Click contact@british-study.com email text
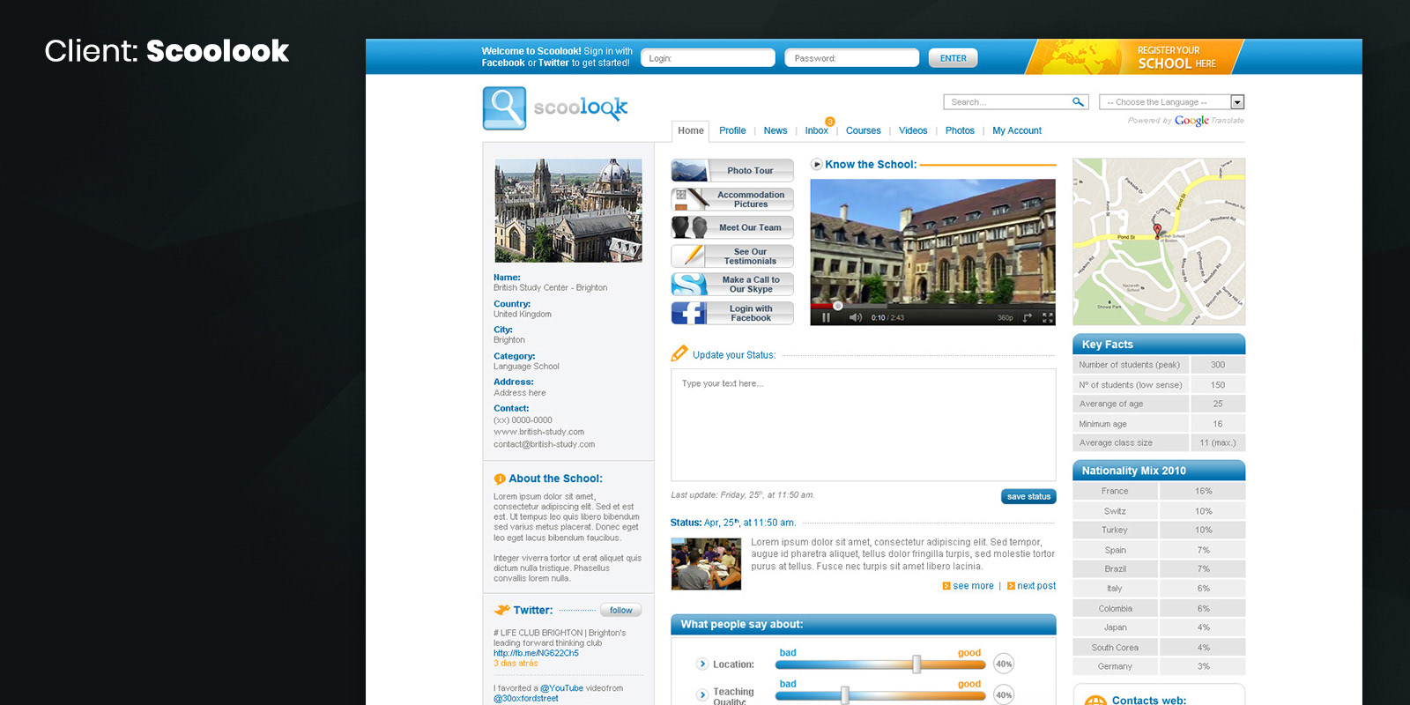 tap(544, 444)
